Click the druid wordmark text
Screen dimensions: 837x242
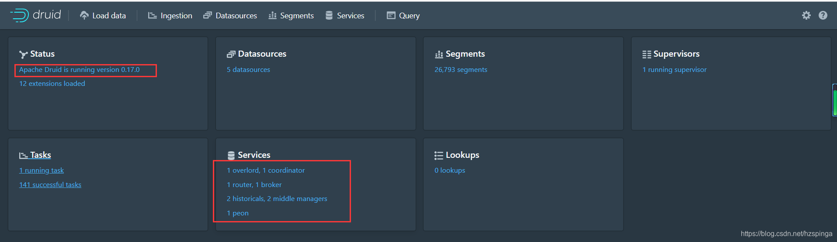tap(47, 15)
